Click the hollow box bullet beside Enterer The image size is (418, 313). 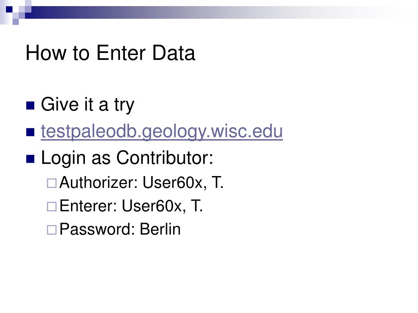pyautogui.click(x=52, y=207)
